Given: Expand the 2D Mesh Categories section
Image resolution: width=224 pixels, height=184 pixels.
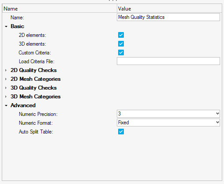Looking at the screenshot, I should (6, 79).
